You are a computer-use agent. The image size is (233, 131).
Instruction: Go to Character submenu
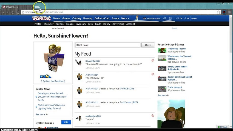[x=49, y=24]
